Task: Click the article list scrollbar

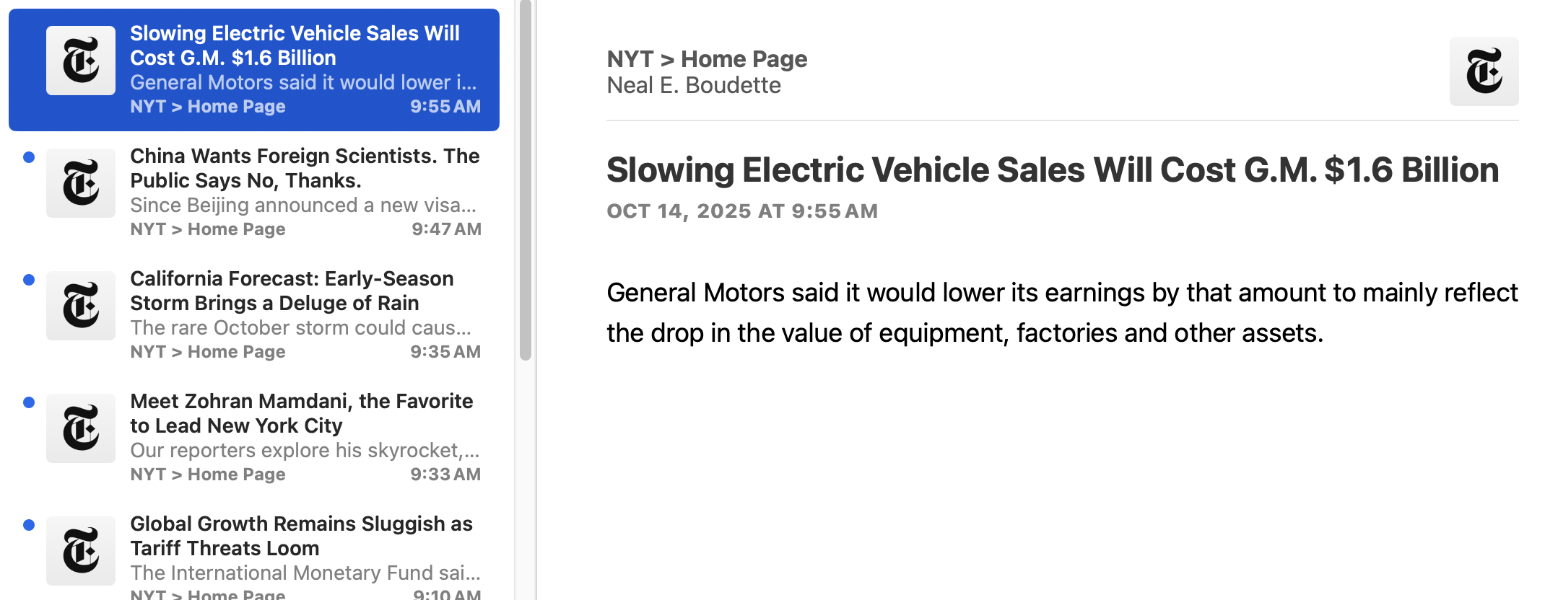Action: click(x=526, y=180)
